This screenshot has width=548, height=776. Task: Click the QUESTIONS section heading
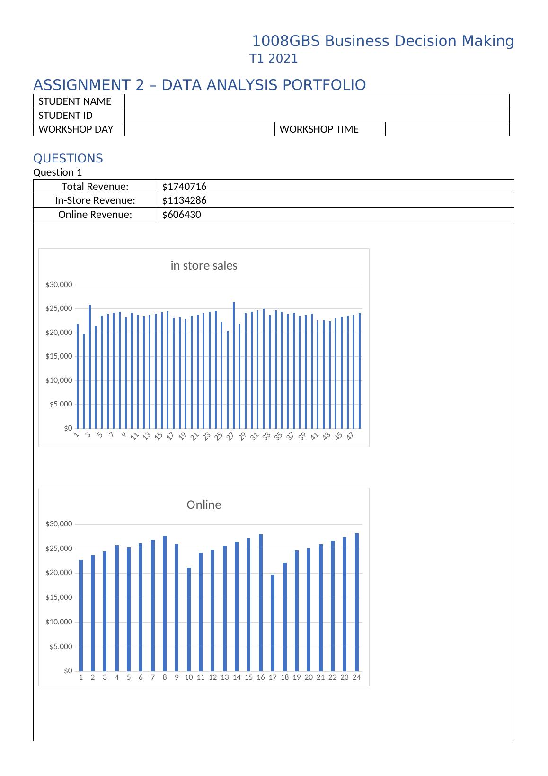click(x=68, y=159)
